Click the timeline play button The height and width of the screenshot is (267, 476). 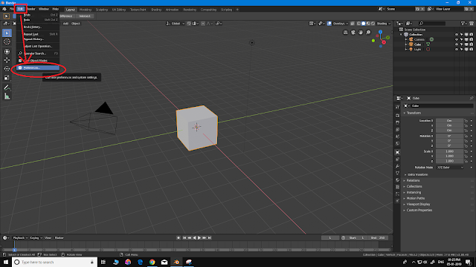coord(199,238)
